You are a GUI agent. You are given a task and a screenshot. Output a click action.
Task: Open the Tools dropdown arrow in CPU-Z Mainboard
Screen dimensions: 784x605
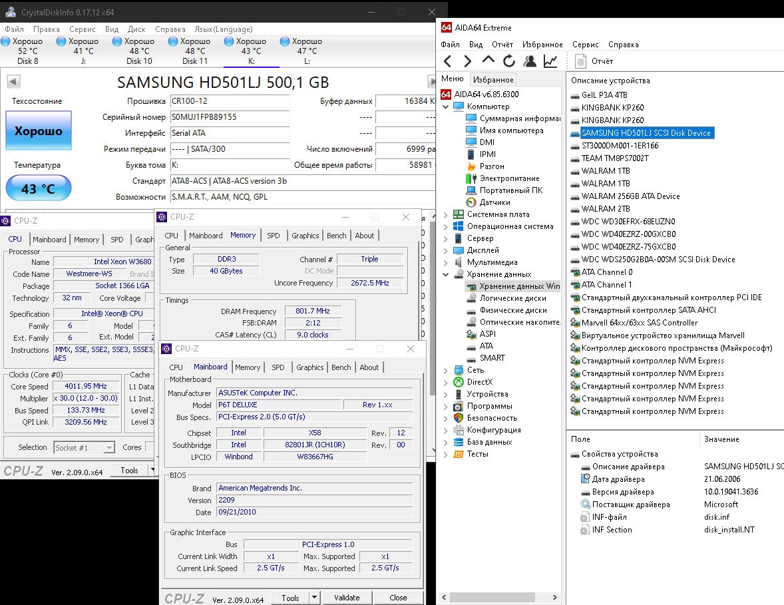(x=315, y=598)
